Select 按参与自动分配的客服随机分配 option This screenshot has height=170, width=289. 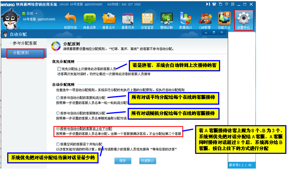58,113
